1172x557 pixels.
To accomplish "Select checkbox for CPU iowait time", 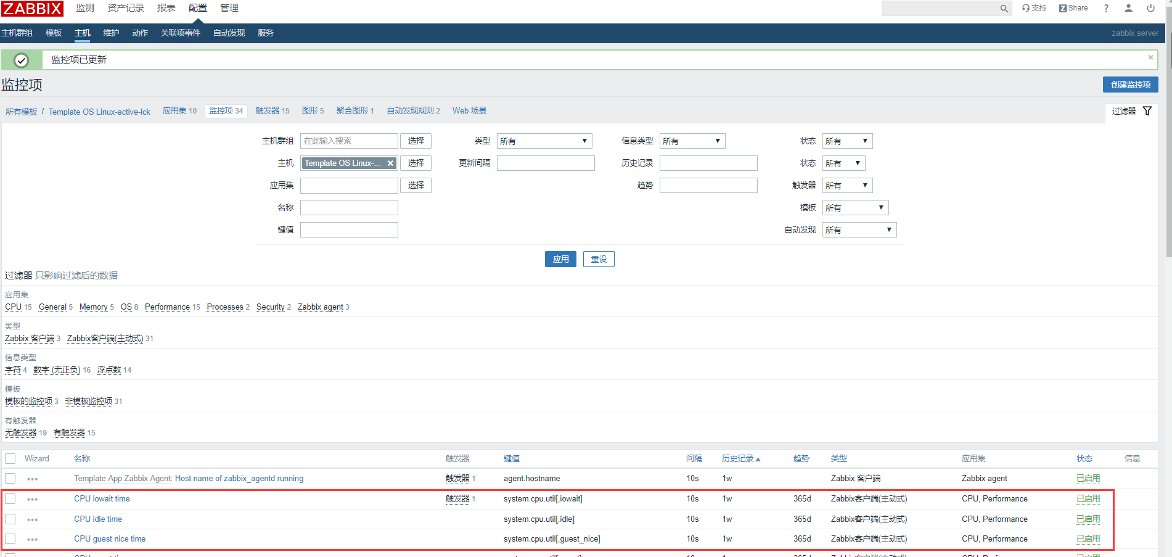I will tap(10, 498).
